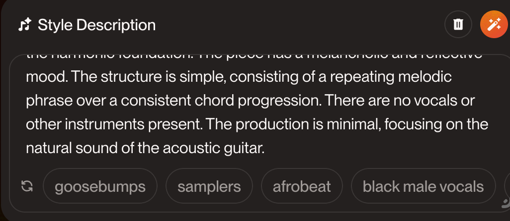
Task: Add the samplers style tag
Action: [209, 186]
